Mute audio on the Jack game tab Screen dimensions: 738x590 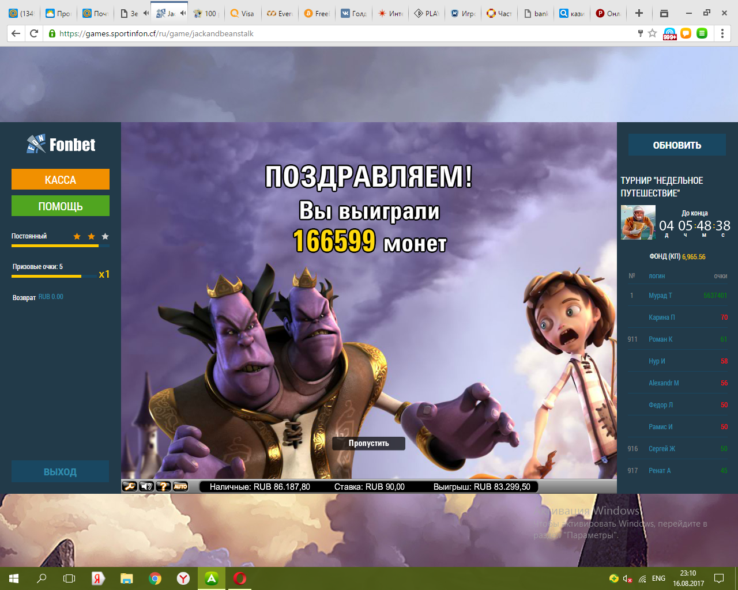click(x=183, y=13)
